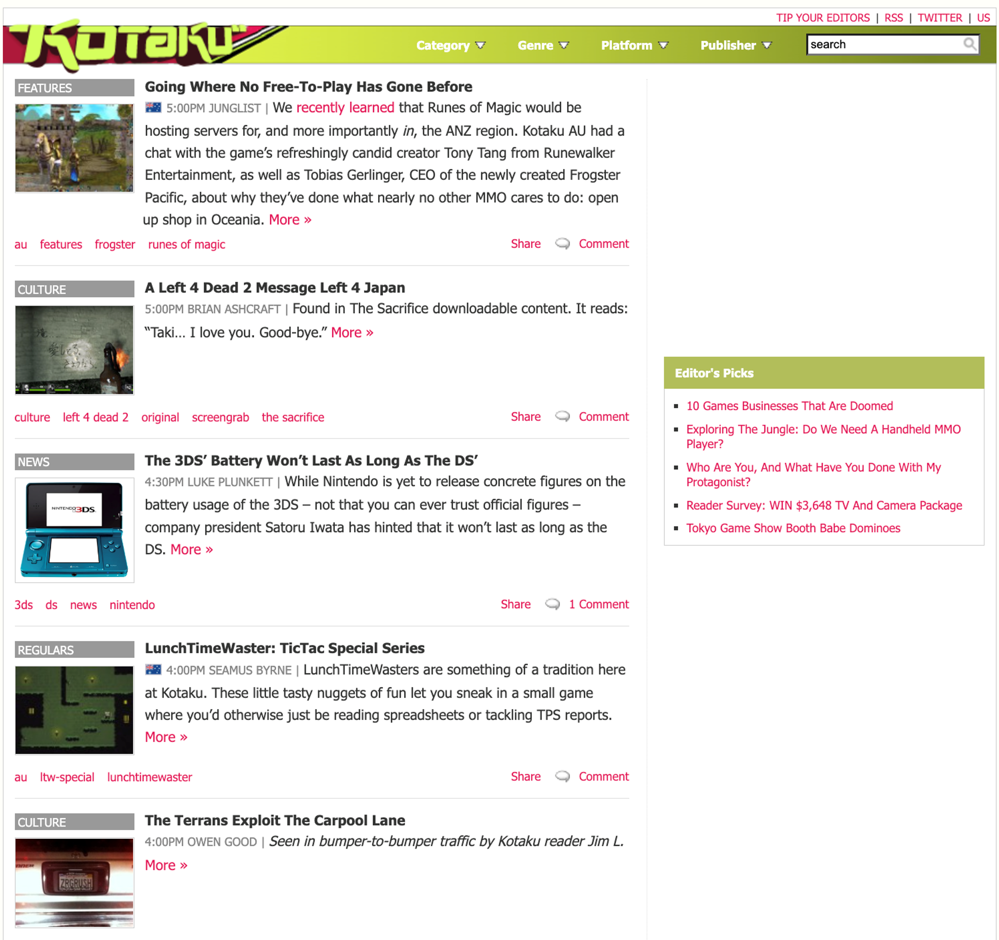This screenshot has width=999, height=940.
Task: Click Comment on Runes of Magic article
Action: pos(603,244)
